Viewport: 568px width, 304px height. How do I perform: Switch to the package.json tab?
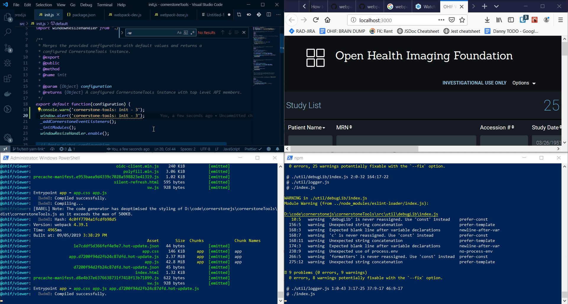[83, 14]
